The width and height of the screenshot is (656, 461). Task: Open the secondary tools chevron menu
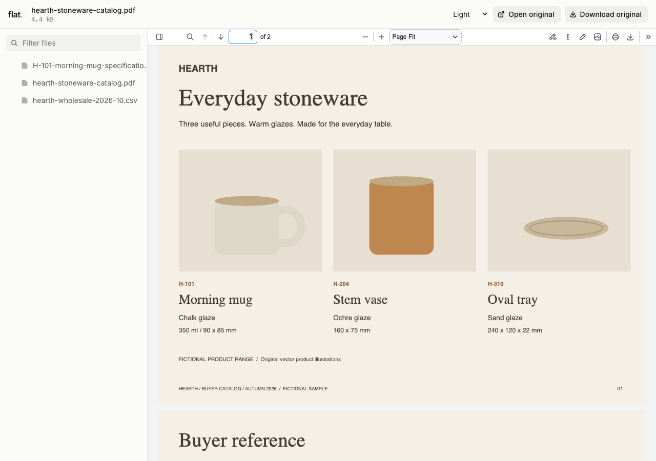click(648, 37)
